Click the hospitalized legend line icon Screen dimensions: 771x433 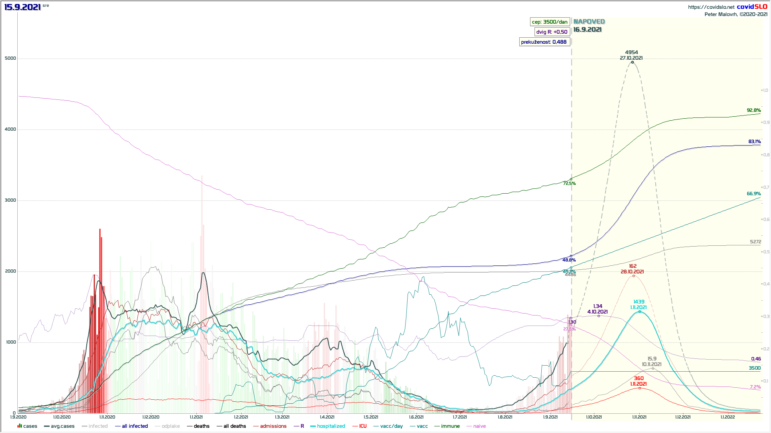pyautogui.click(x=313, y=426)
